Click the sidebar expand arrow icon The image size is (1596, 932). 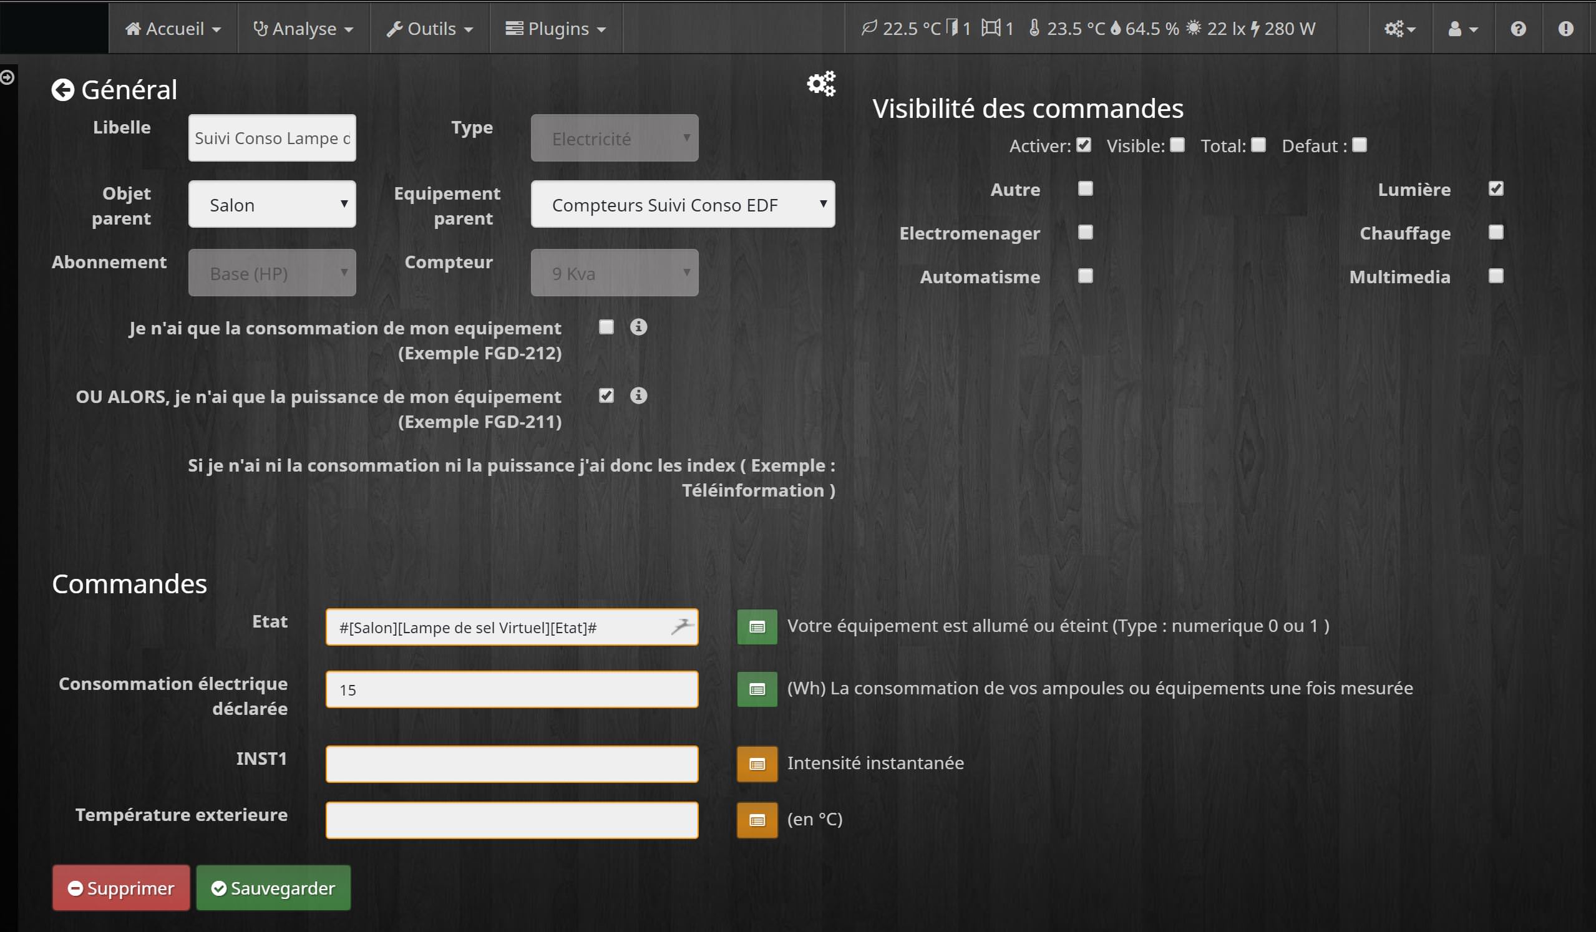(x=7, y=77)
